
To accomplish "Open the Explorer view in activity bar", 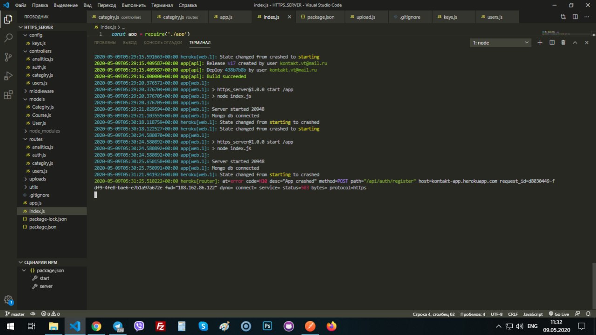I will pos(8,19).
